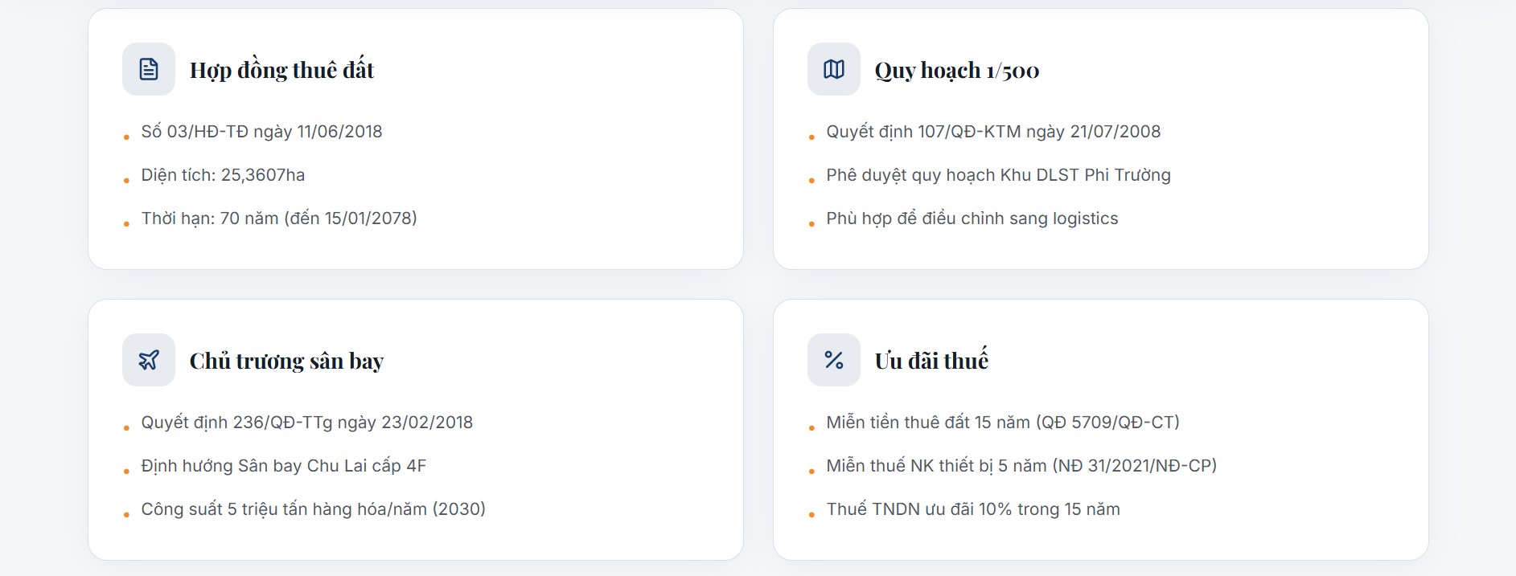
Task: Click the Khu DLST Phi Trường approval line
Action: [998, 175]
